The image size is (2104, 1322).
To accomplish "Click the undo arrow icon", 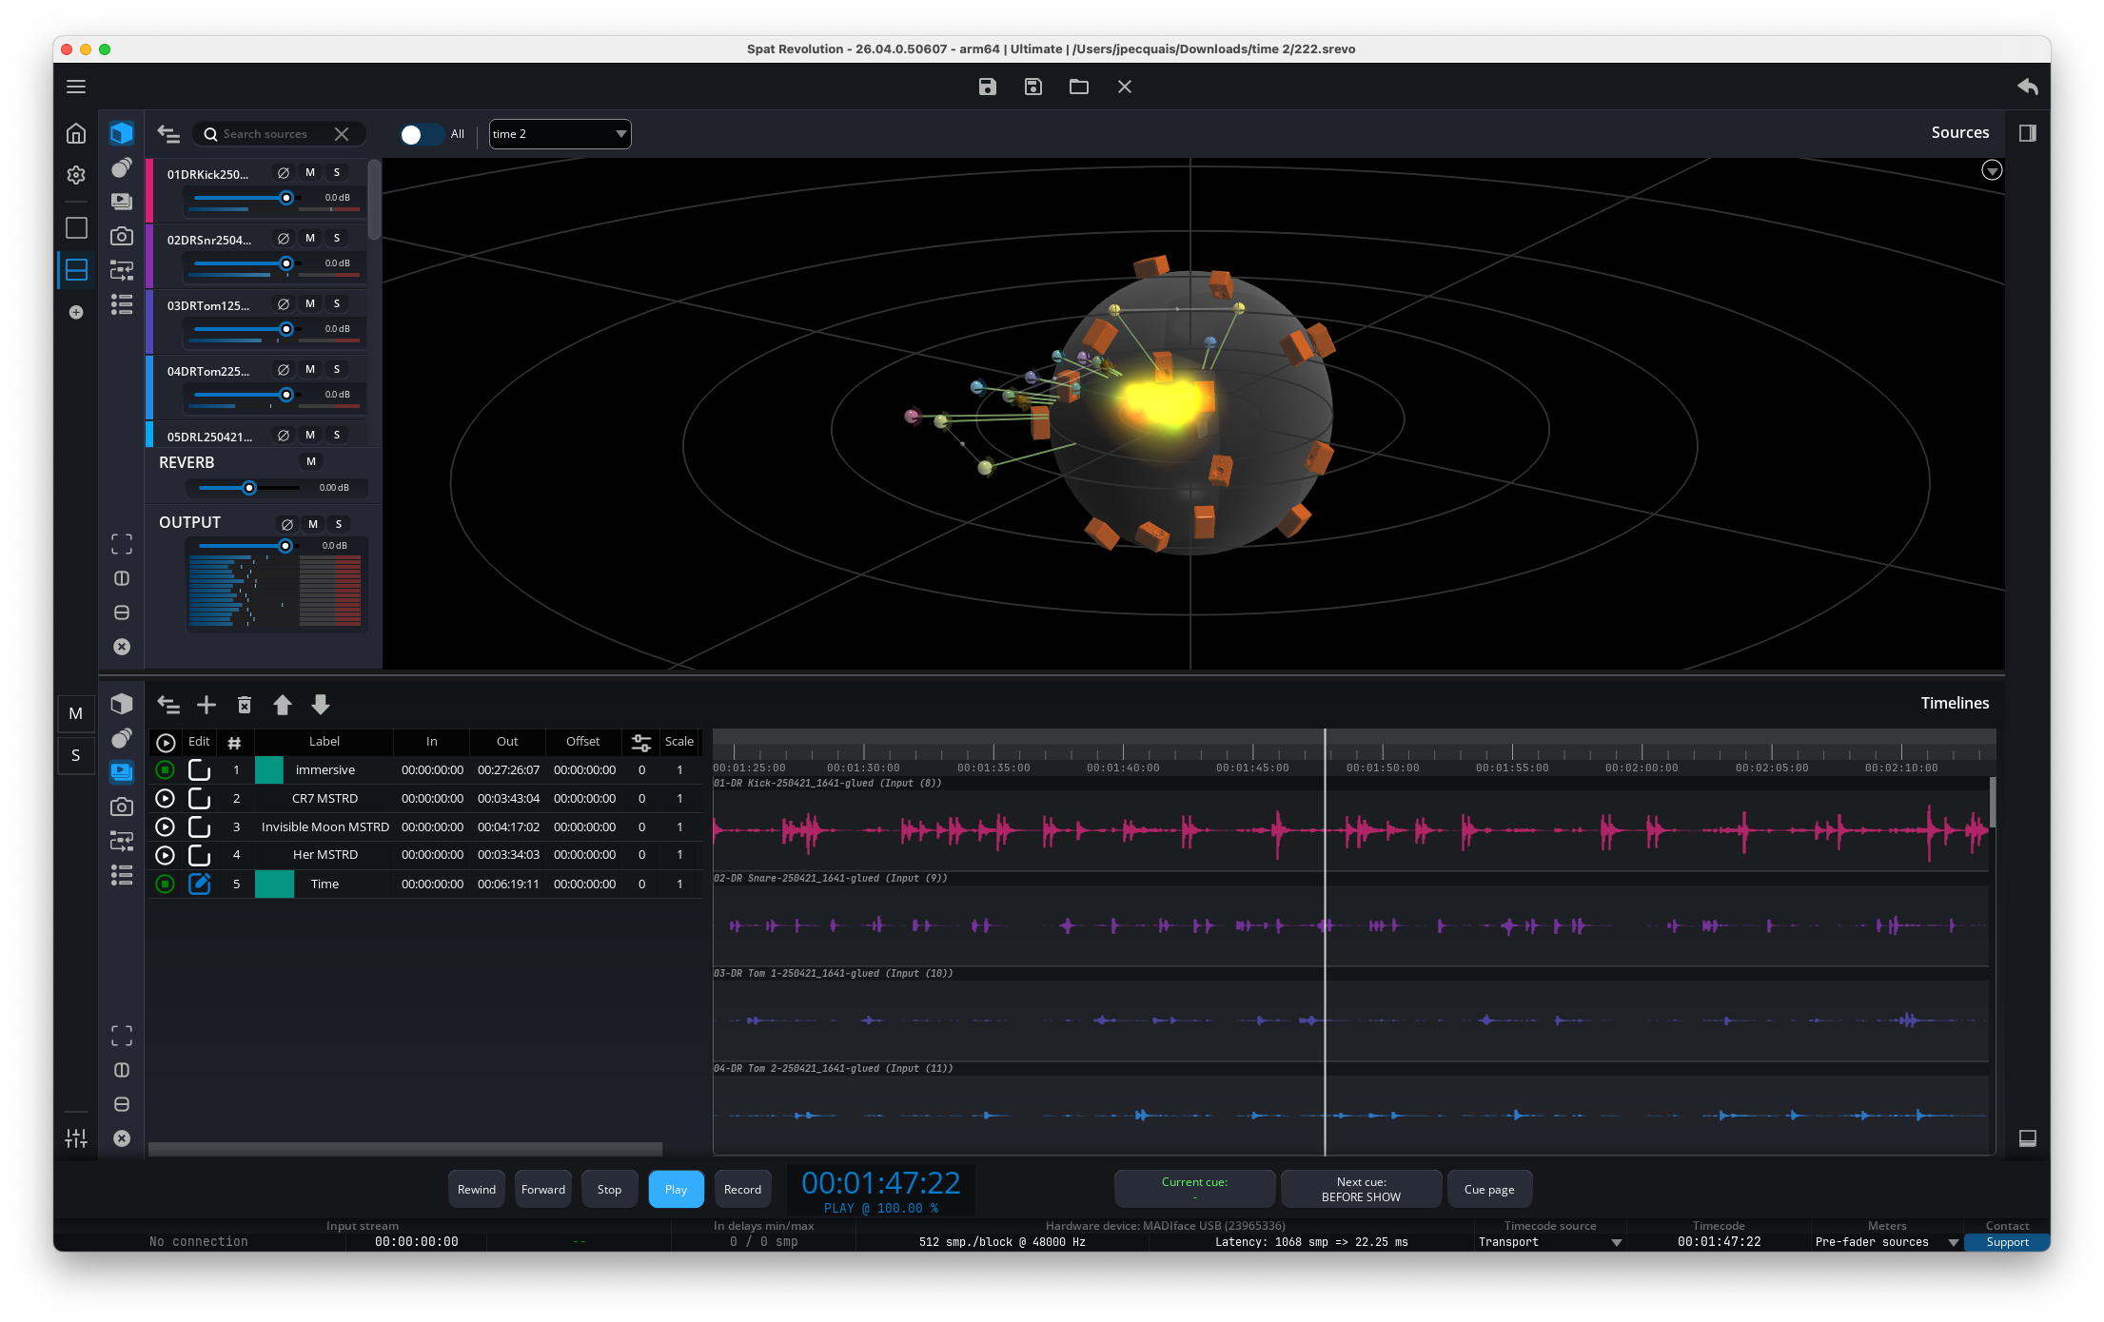I will (x=2027, y=87).
